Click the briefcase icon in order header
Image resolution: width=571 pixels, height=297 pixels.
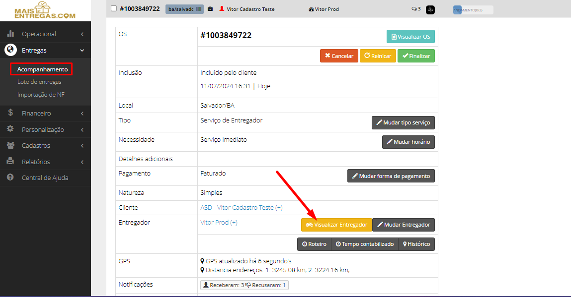point(210,9)
